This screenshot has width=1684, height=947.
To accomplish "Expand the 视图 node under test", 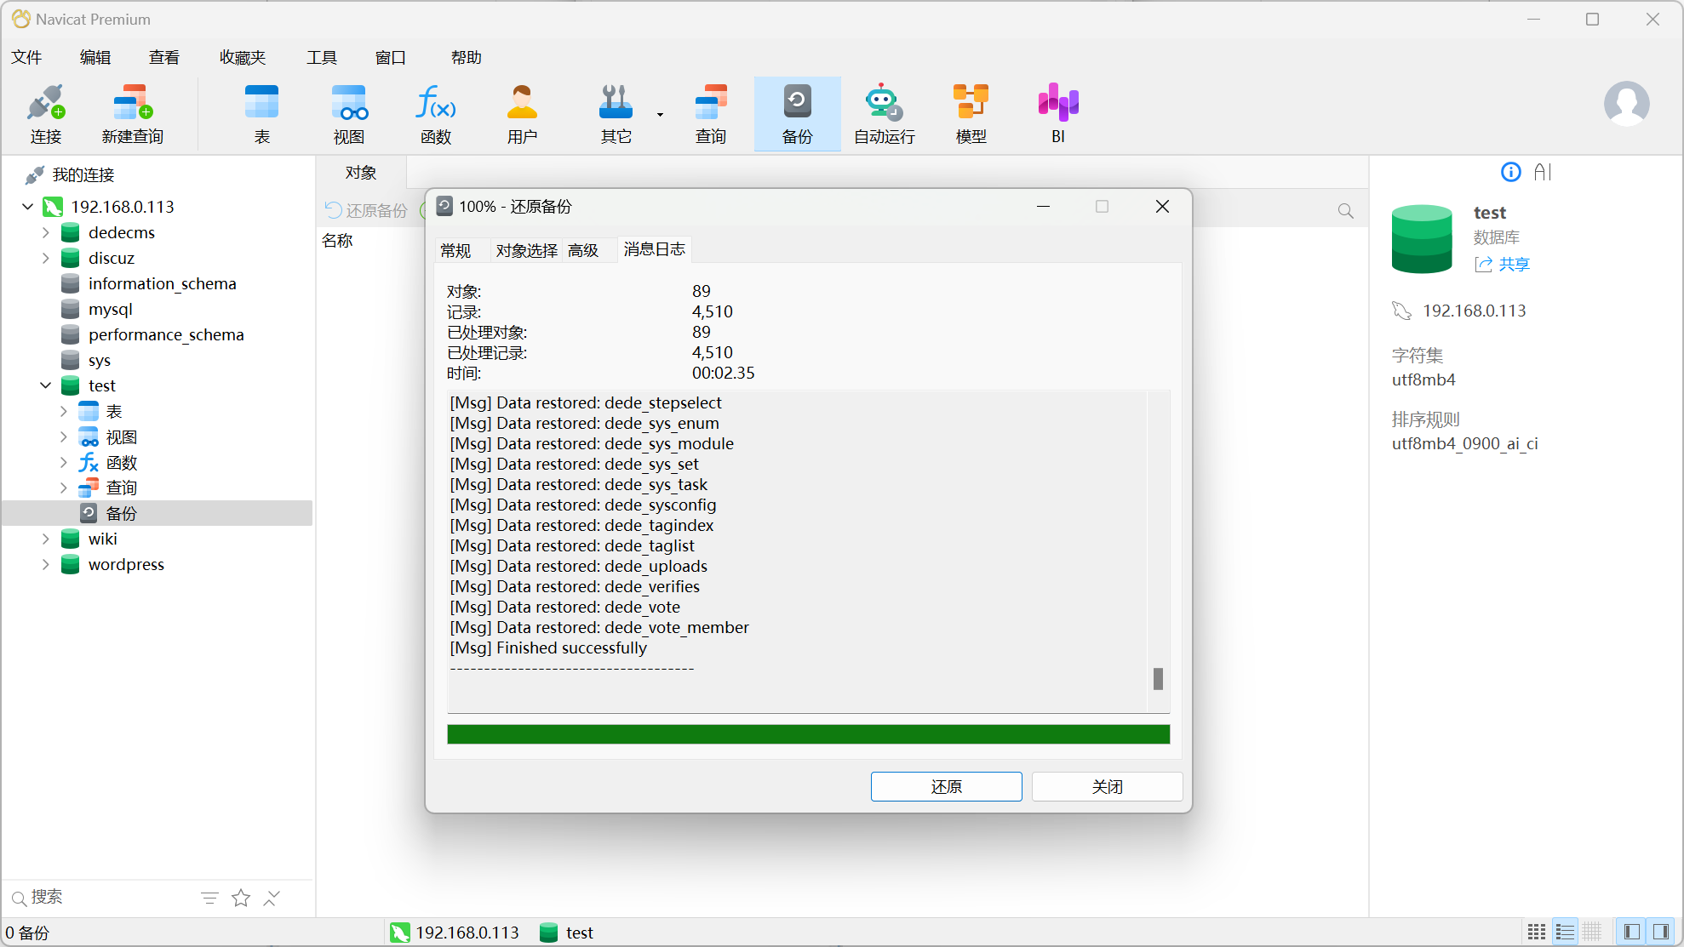I will pyautogui.click(x=64, y=436).
